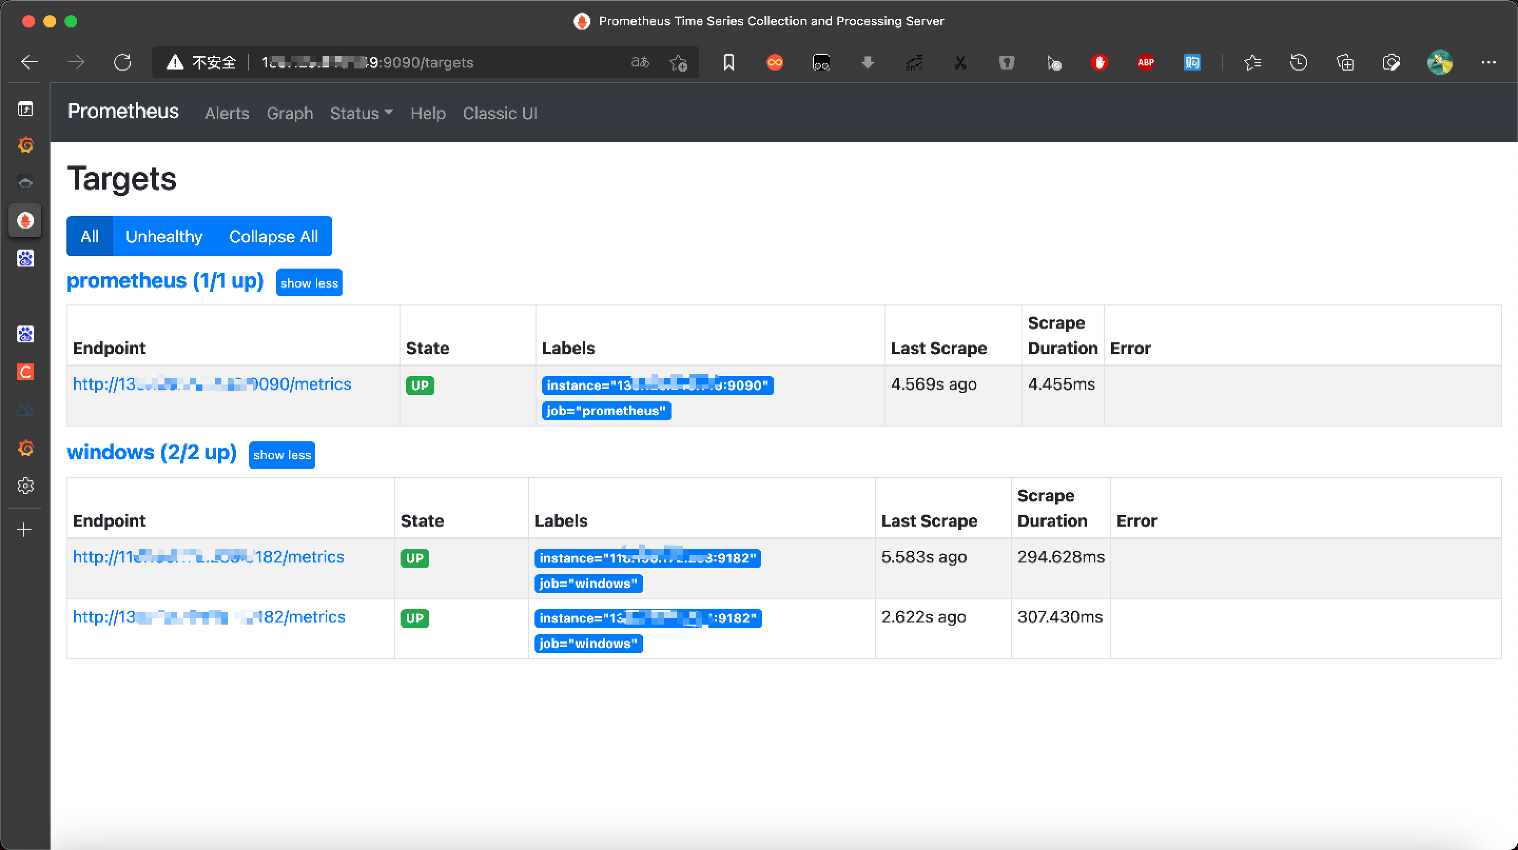
Task: Open the Alerts nav item
Action: point(227,113)
